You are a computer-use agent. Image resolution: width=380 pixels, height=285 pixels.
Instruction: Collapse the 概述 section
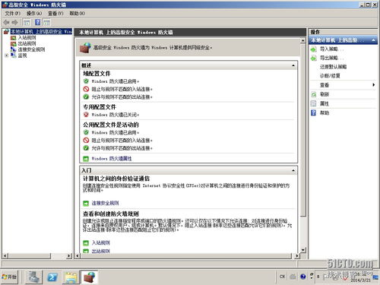293,65
